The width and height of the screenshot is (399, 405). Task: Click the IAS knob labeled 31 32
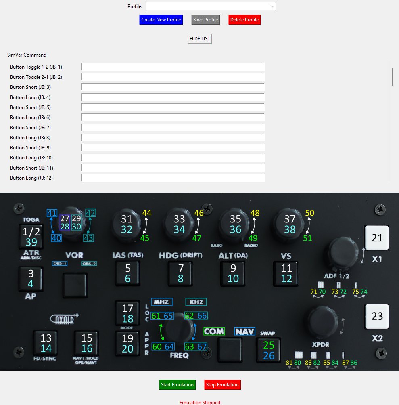pyautogui.click(x=126, y=224)
